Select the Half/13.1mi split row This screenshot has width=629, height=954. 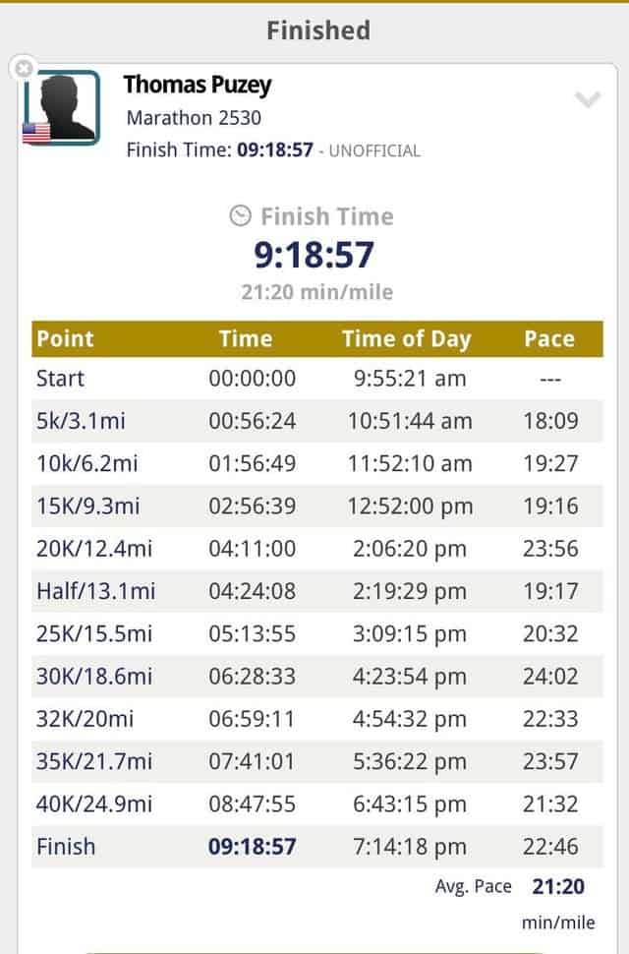(317, 591)
